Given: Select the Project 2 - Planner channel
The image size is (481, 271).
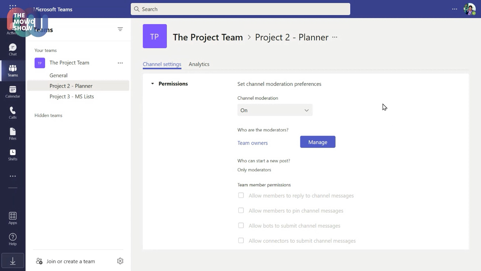Looking at the screenshot, I should pyautogui.click(x=78, y=86).
